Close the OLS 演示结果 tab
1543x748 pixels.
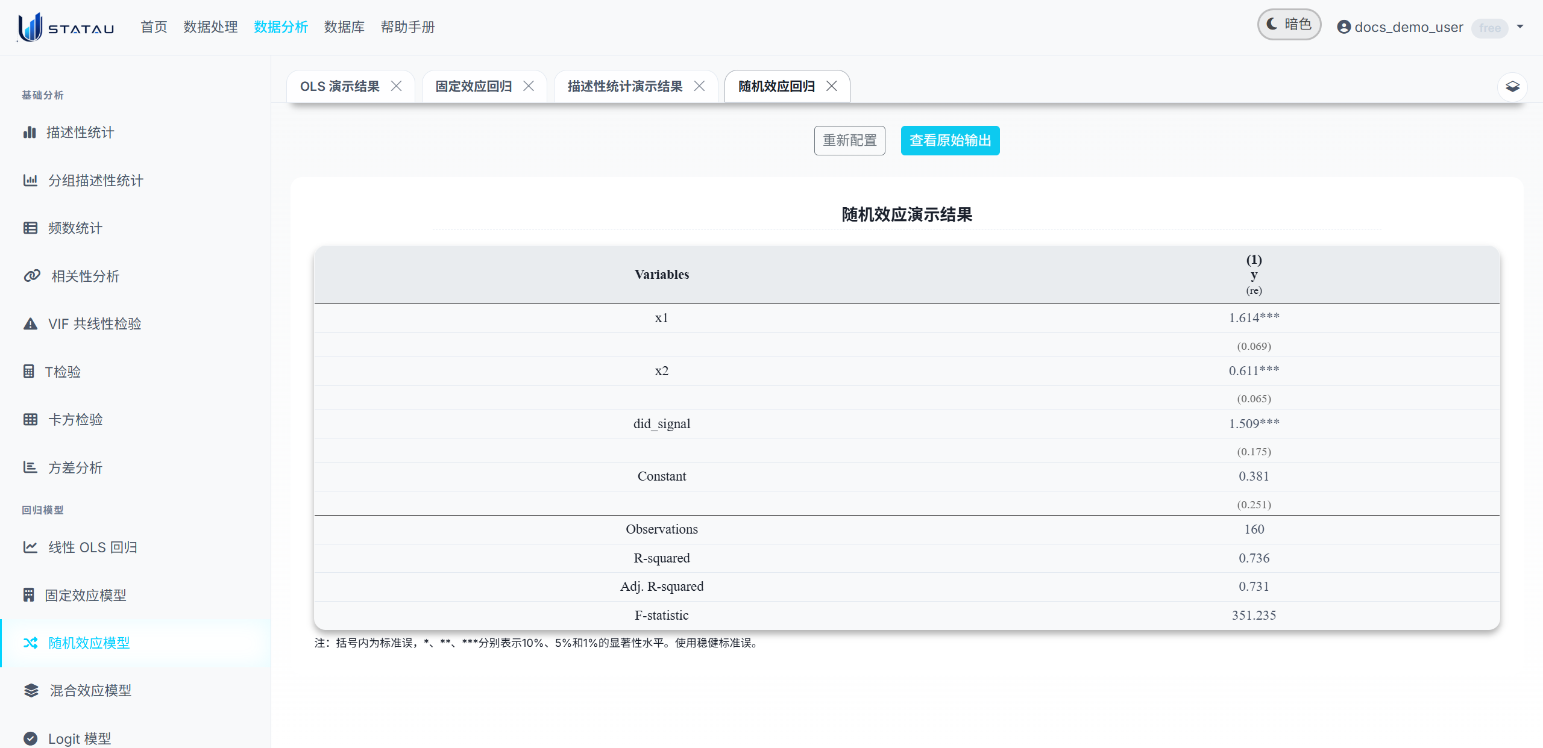396,86
